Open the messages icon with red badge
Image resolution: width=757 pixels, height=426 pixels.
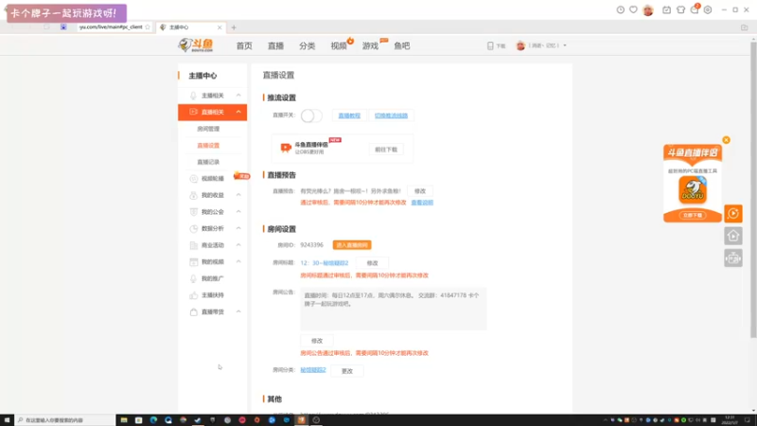(695, 9)
